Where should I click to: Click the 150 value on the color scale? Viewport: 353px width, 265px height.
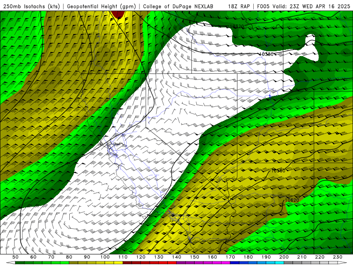coord(195,257)
